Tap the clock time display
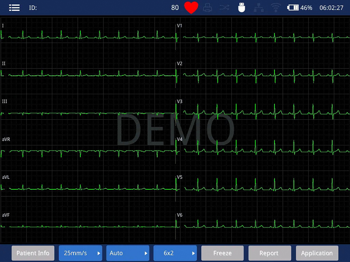 tap(331, 8)
